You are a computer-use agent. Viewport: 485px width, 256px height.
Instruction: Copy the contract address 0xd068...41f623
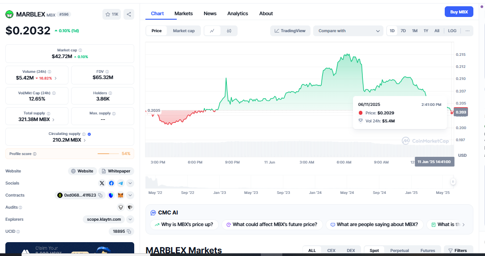(x=100, y=195)
